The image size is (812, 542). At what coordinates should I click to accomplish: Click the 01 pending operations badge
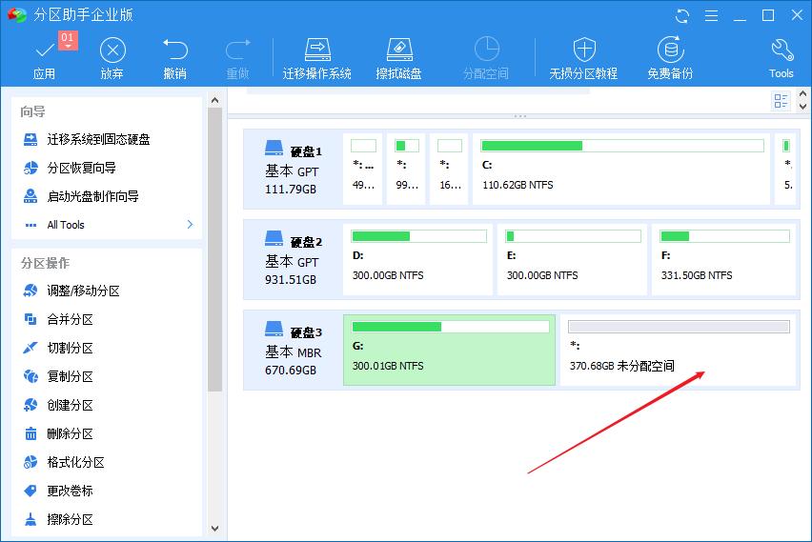(68, 40)
